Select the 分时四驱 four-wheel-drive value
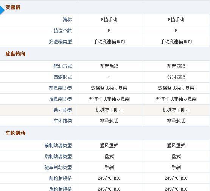Viewport: 210px width, 191px height. tap(176, 77)
